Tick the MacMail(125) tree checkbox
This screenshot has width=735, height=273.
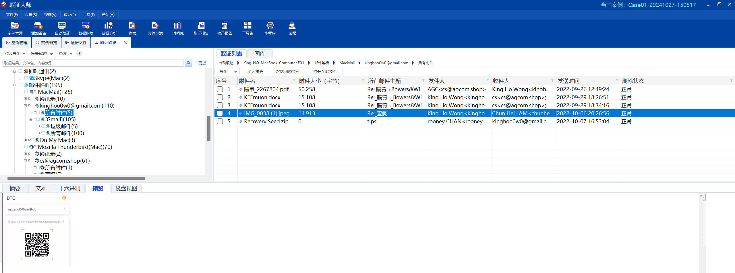point(26,91)
